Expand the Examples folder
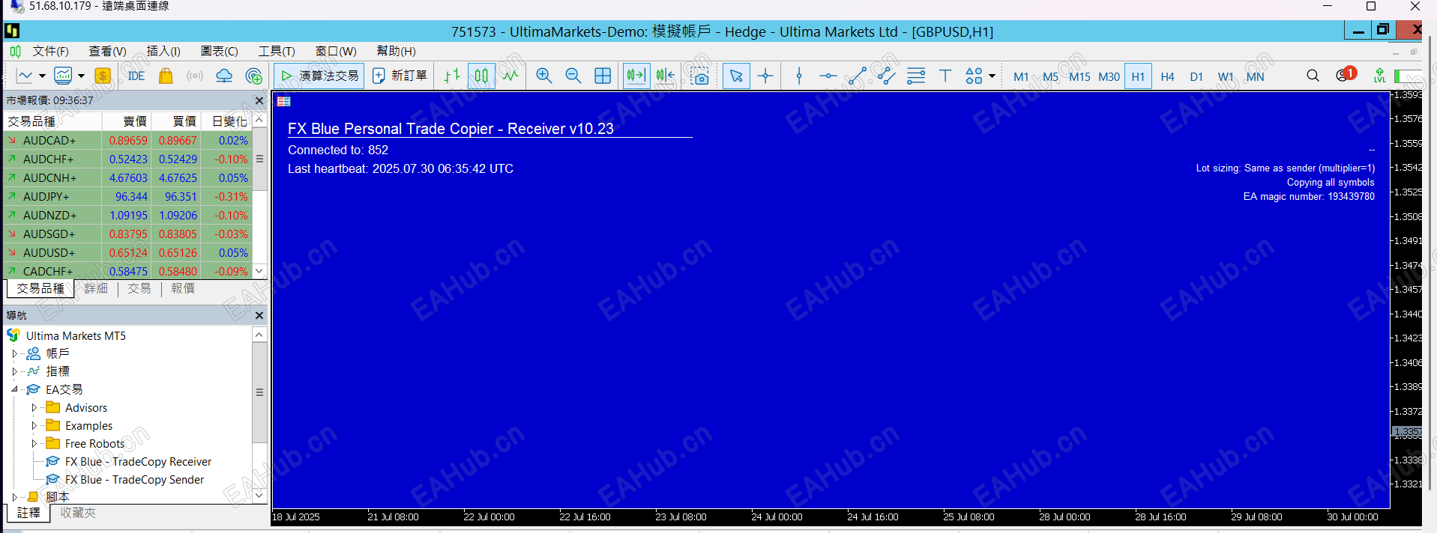 [x=34, y=425]
